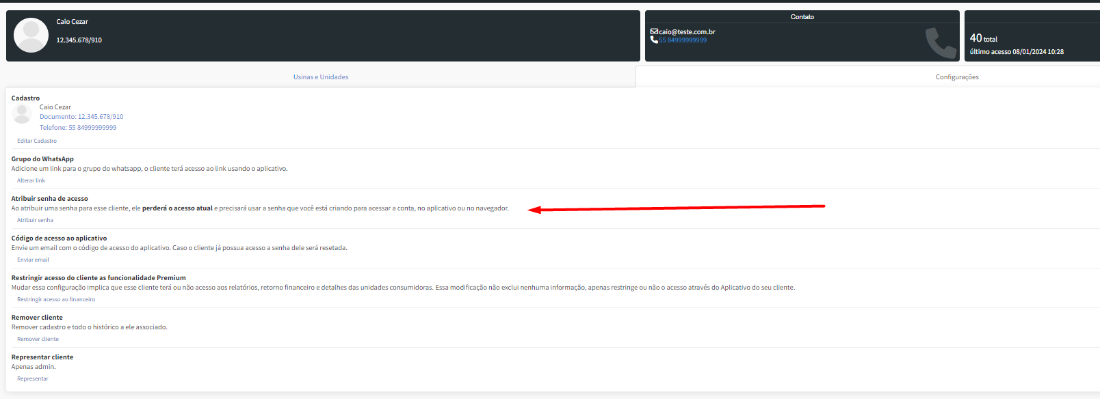1100x399 pixels.
Task: Click the small phone icon in Contato card
Action: (654, 40)
